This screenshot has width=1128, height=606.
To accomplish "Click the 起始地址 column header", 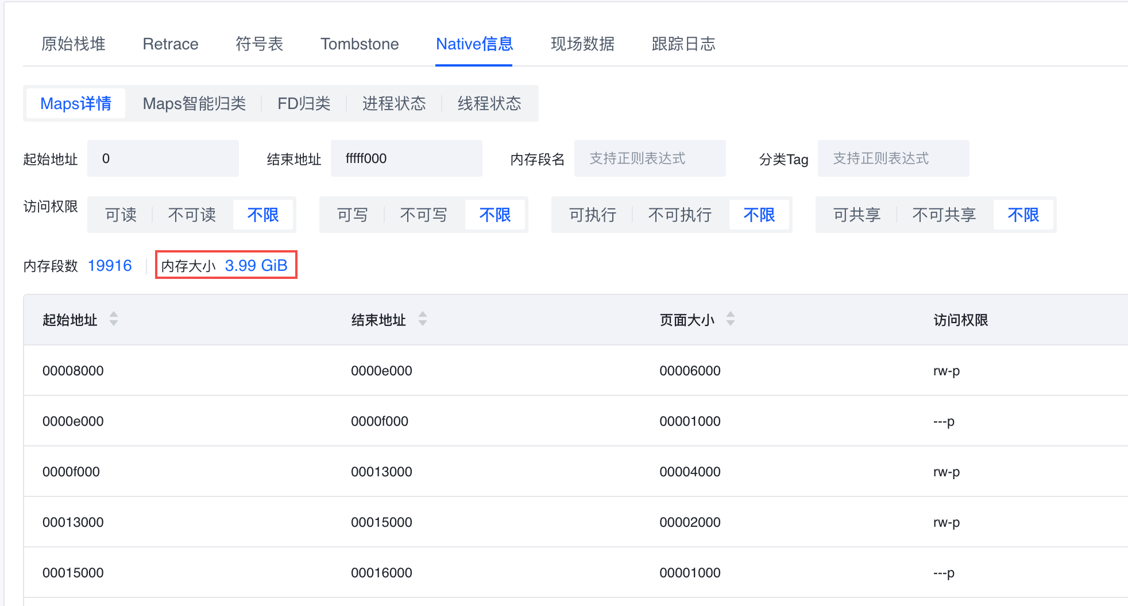I will coord(70,320).
